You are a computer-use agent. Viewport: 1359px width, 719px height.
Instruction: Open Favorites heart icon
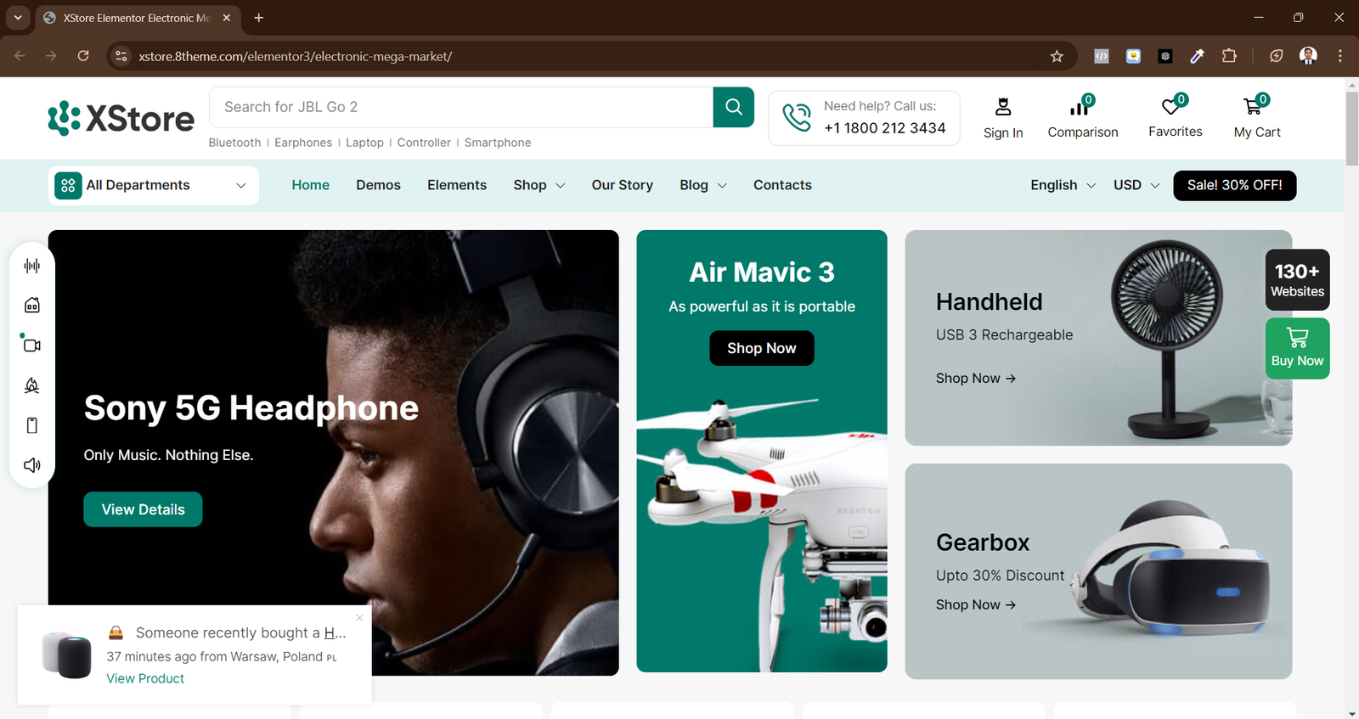click(x=1171, y=107)
